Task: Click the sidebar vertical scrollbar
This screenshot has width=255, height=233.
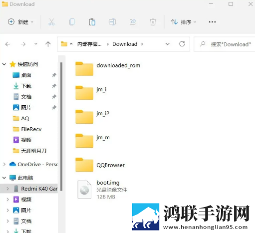Action: click(61, 126)
